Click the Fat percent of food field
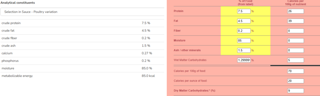Viewport: 320px width, 96px height. click(244, 21)
